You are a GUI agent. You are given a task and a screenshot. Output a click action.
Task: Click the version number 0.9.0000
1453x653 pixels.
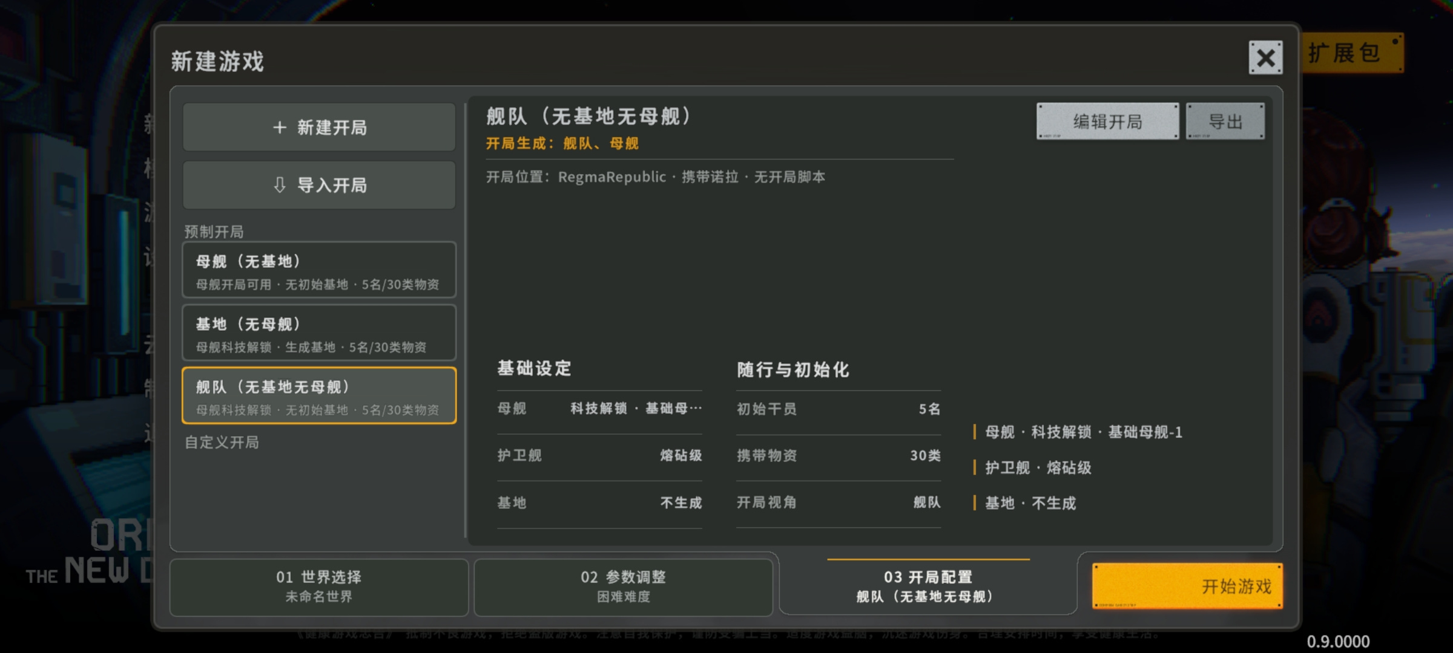(1338, 642)
